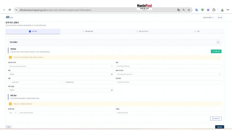
Task: Collapse the main traveler section chevron
Action: tap(218, 42)
